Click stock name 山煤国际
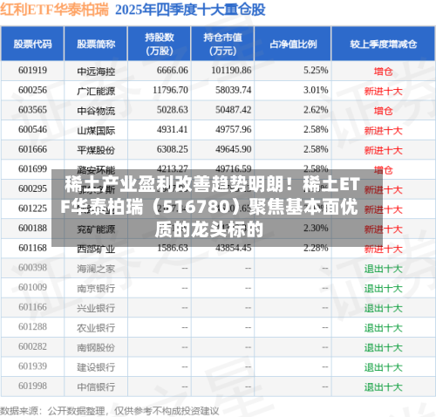436x417 pixels. coord(96,131)
